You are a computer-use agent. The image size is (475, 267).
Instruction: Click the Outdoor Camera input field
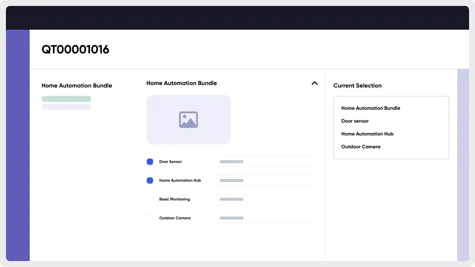pos(267,218)
